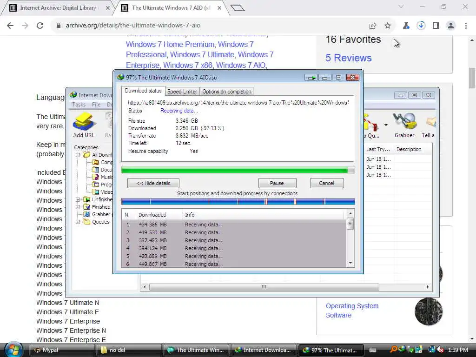Select the Compressed category folder icon

click(x=95, y=162)
